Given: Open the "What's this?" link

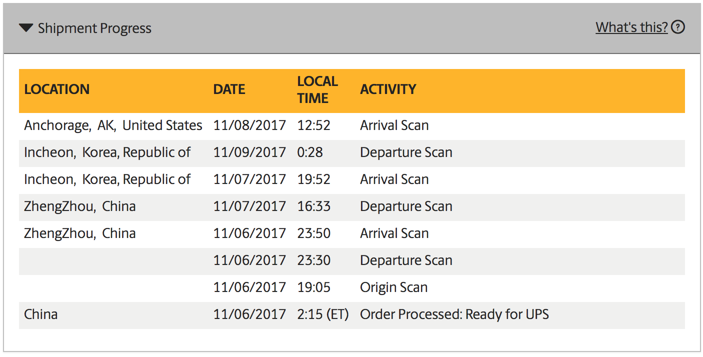Looking at the screenshot, I should click(x=631, y=27).
